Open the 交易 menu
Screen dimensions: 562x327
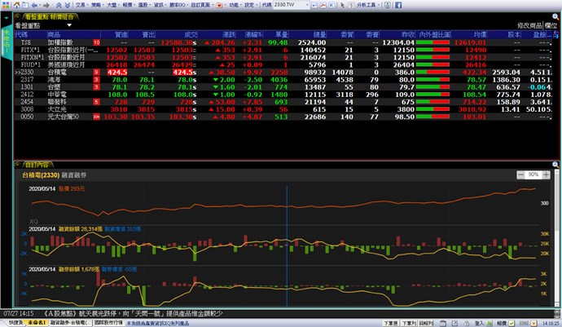click(77, 5)
